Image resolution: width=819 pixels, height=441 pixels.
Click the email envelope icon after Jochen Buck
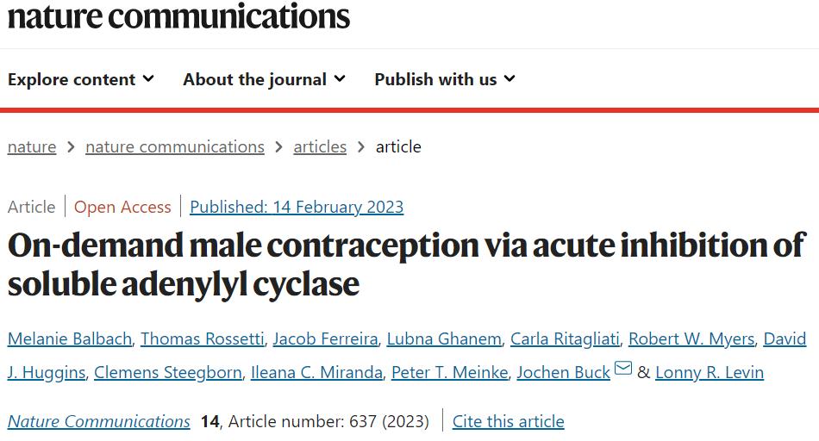point(623,368)
